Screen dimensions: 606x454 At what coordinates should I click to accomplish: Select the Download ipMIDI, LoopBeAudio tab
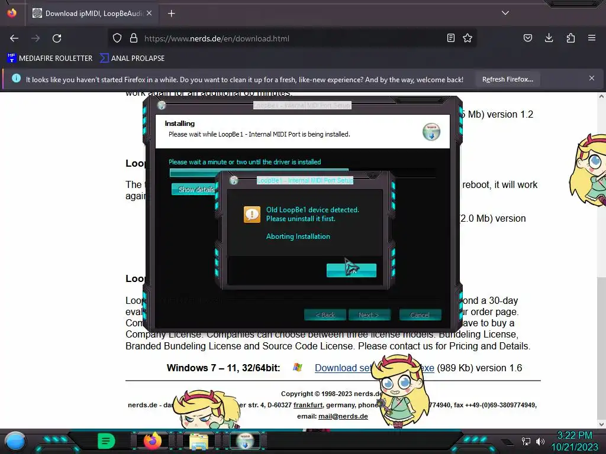pyautogui.click(x=92, y=14)
